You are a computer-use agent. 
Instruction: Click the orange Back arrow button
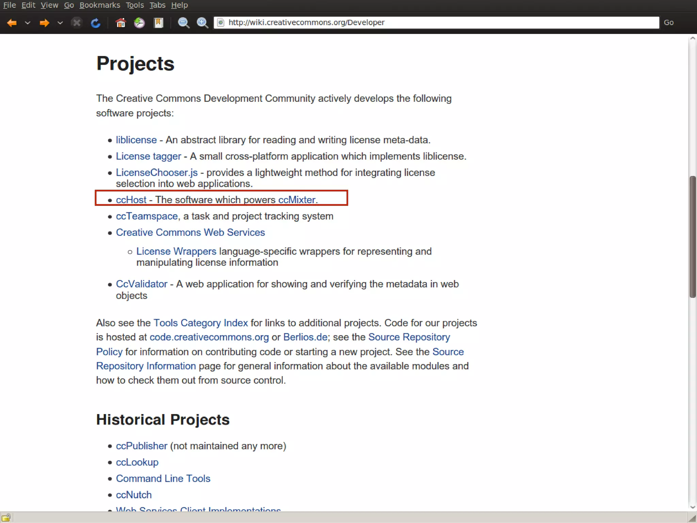tap(12, 23)
